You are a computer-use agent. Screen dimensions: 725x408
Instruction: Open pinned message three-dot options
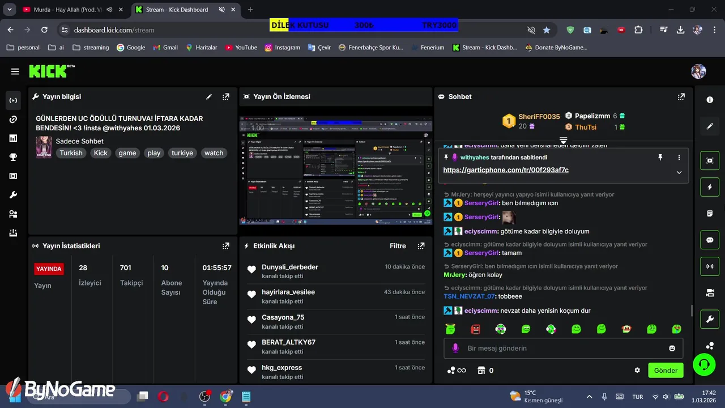pos(679,158)
